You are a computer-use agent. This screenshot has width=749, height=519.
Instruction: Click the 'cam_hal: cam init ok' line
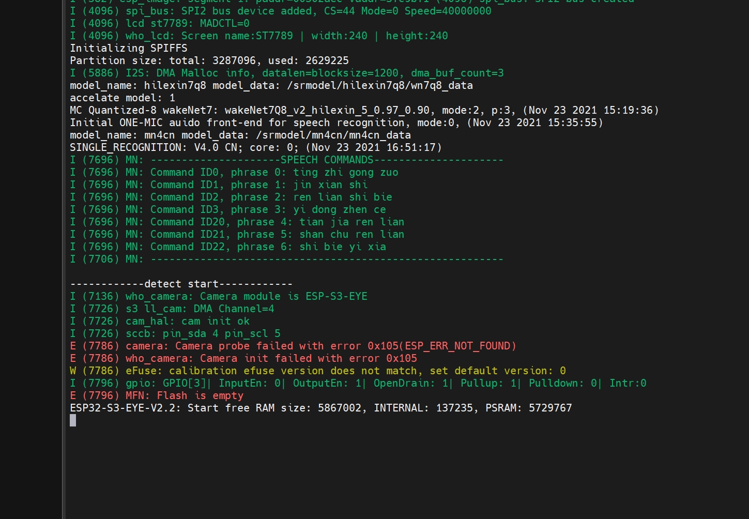tap(160, 321)
